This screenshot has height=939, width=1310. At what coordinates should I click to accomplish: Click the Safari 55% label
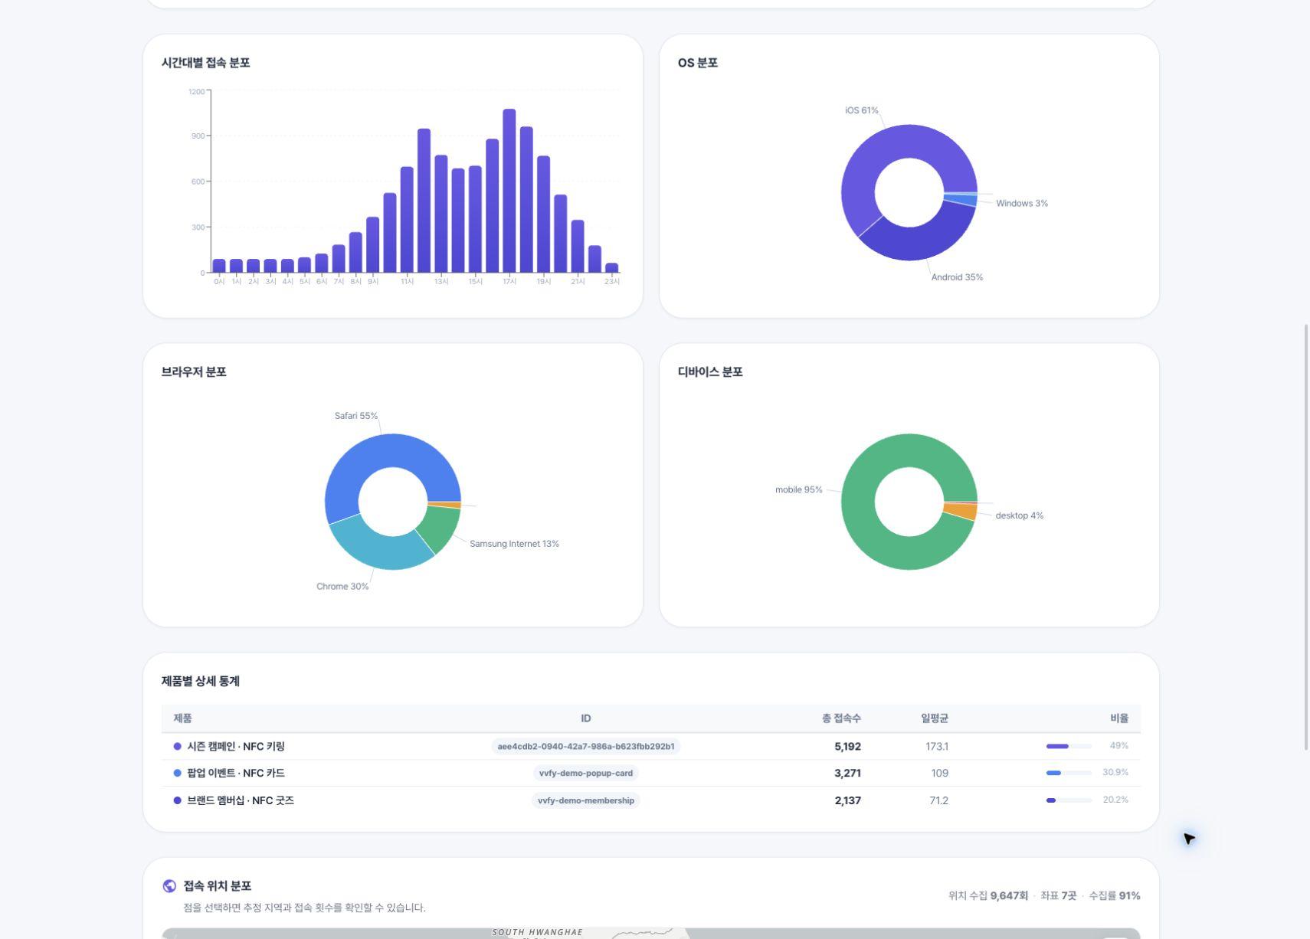(x=356, y=416)
